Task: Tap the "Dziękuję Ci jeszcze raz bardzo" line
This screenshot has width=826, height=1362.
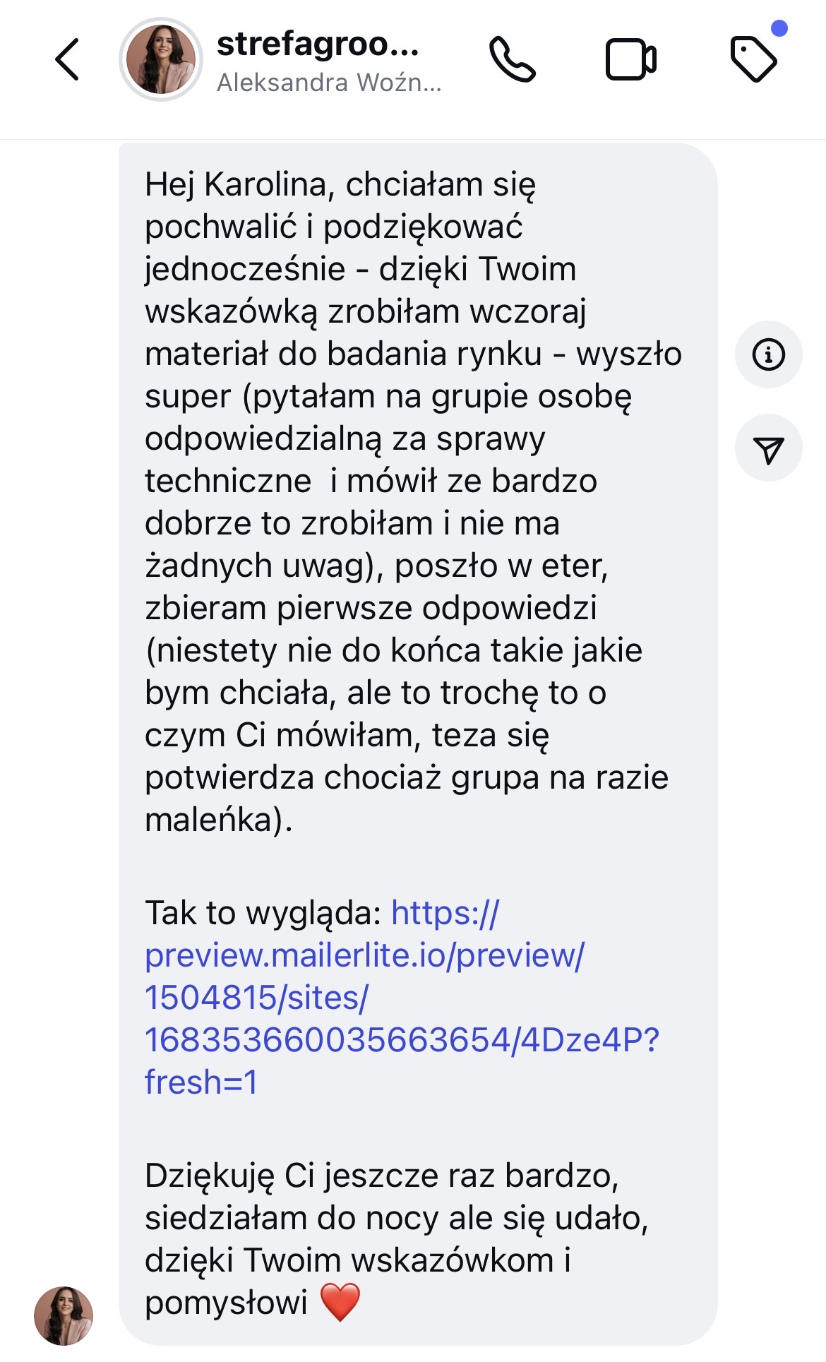Action: (x=381, y=1176)
